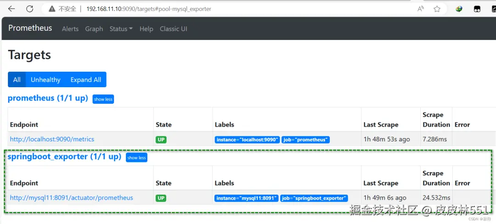
Task: Open the prometheus (1/1 up) pool heading
Action: click(48, 98)
